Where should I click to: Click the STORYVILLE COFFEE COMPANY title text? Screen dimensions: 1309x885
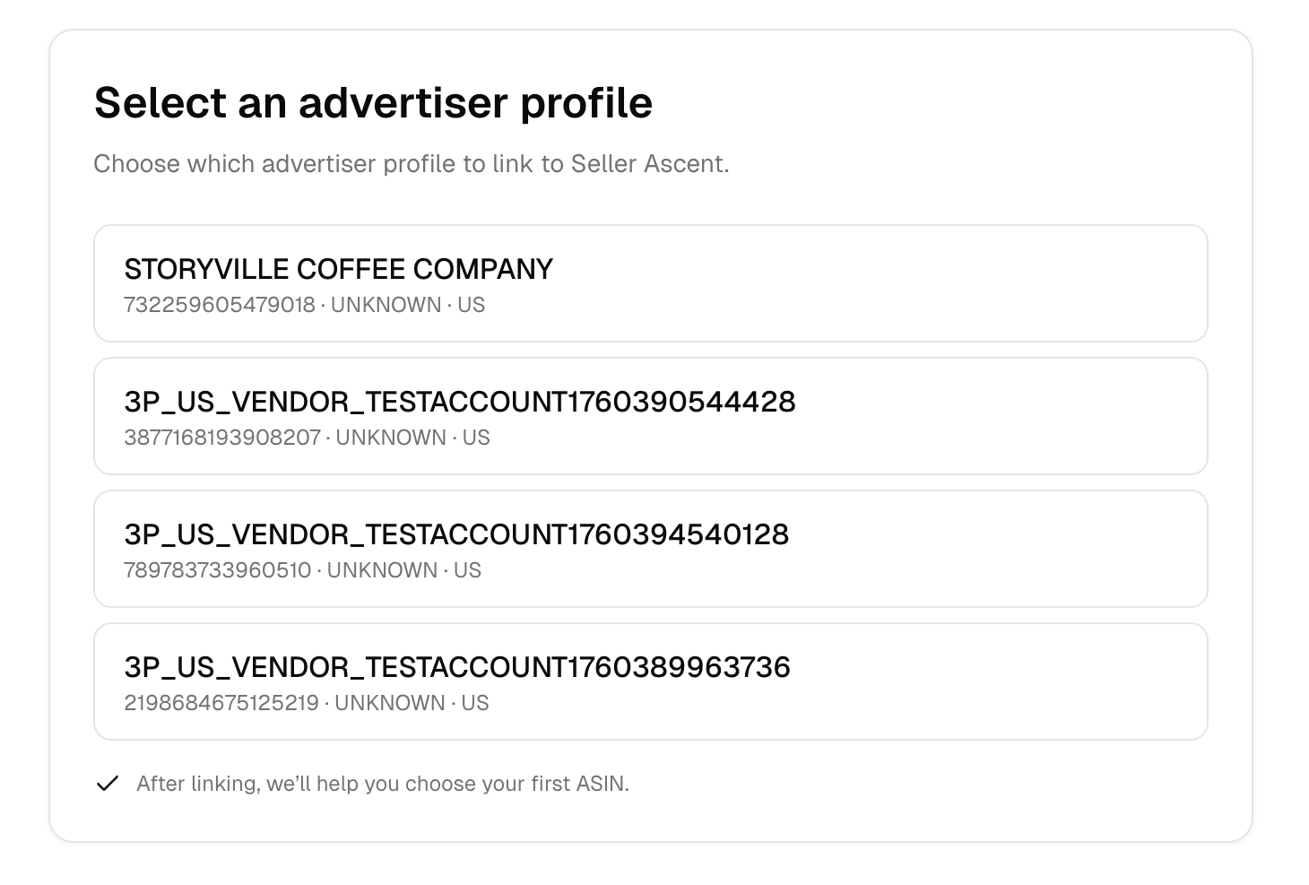click(338, 268)
